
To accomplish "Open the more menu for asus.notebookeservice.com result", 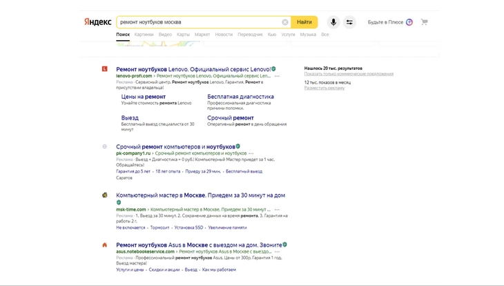I will pos(277,251).
